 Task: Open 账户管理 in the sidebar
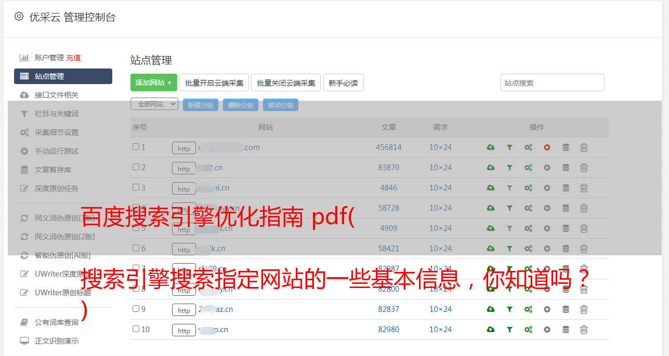(x=49, y=58)
